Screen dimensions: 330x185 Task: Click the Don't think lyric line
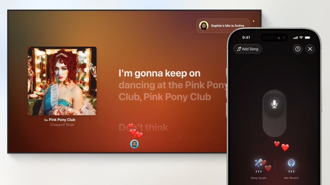tap(143, 127)
